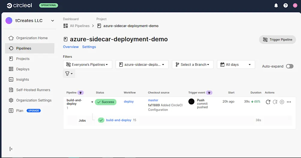Image resolution: width=301 pixels, height=158 pixels.
Task: Open Deploys in the sidebar
Action: tap(30, 69)
